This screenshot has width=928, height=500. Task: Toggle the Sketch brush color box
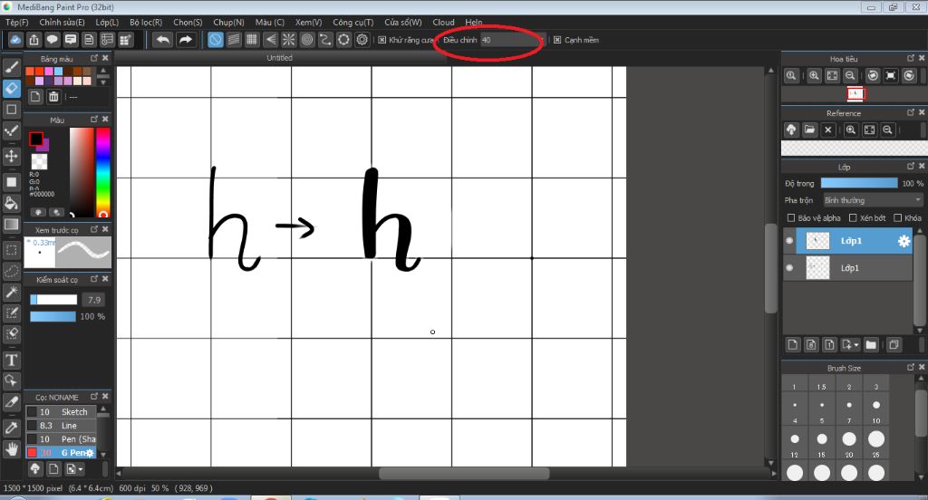(x=32, y=412)
